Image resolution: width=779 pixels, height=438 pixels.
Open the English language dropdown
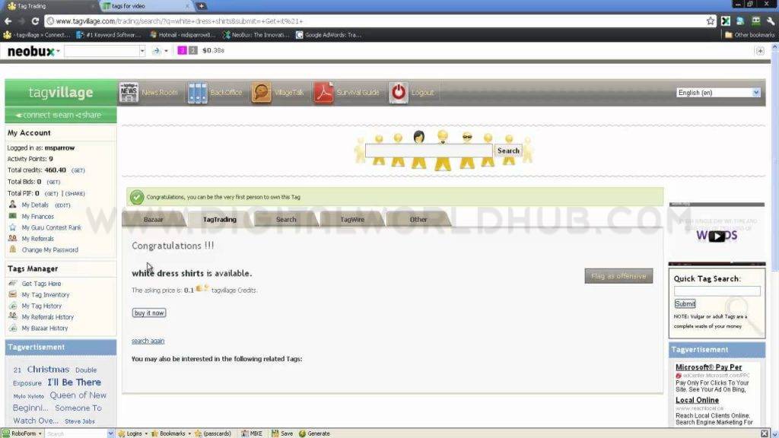718,93
